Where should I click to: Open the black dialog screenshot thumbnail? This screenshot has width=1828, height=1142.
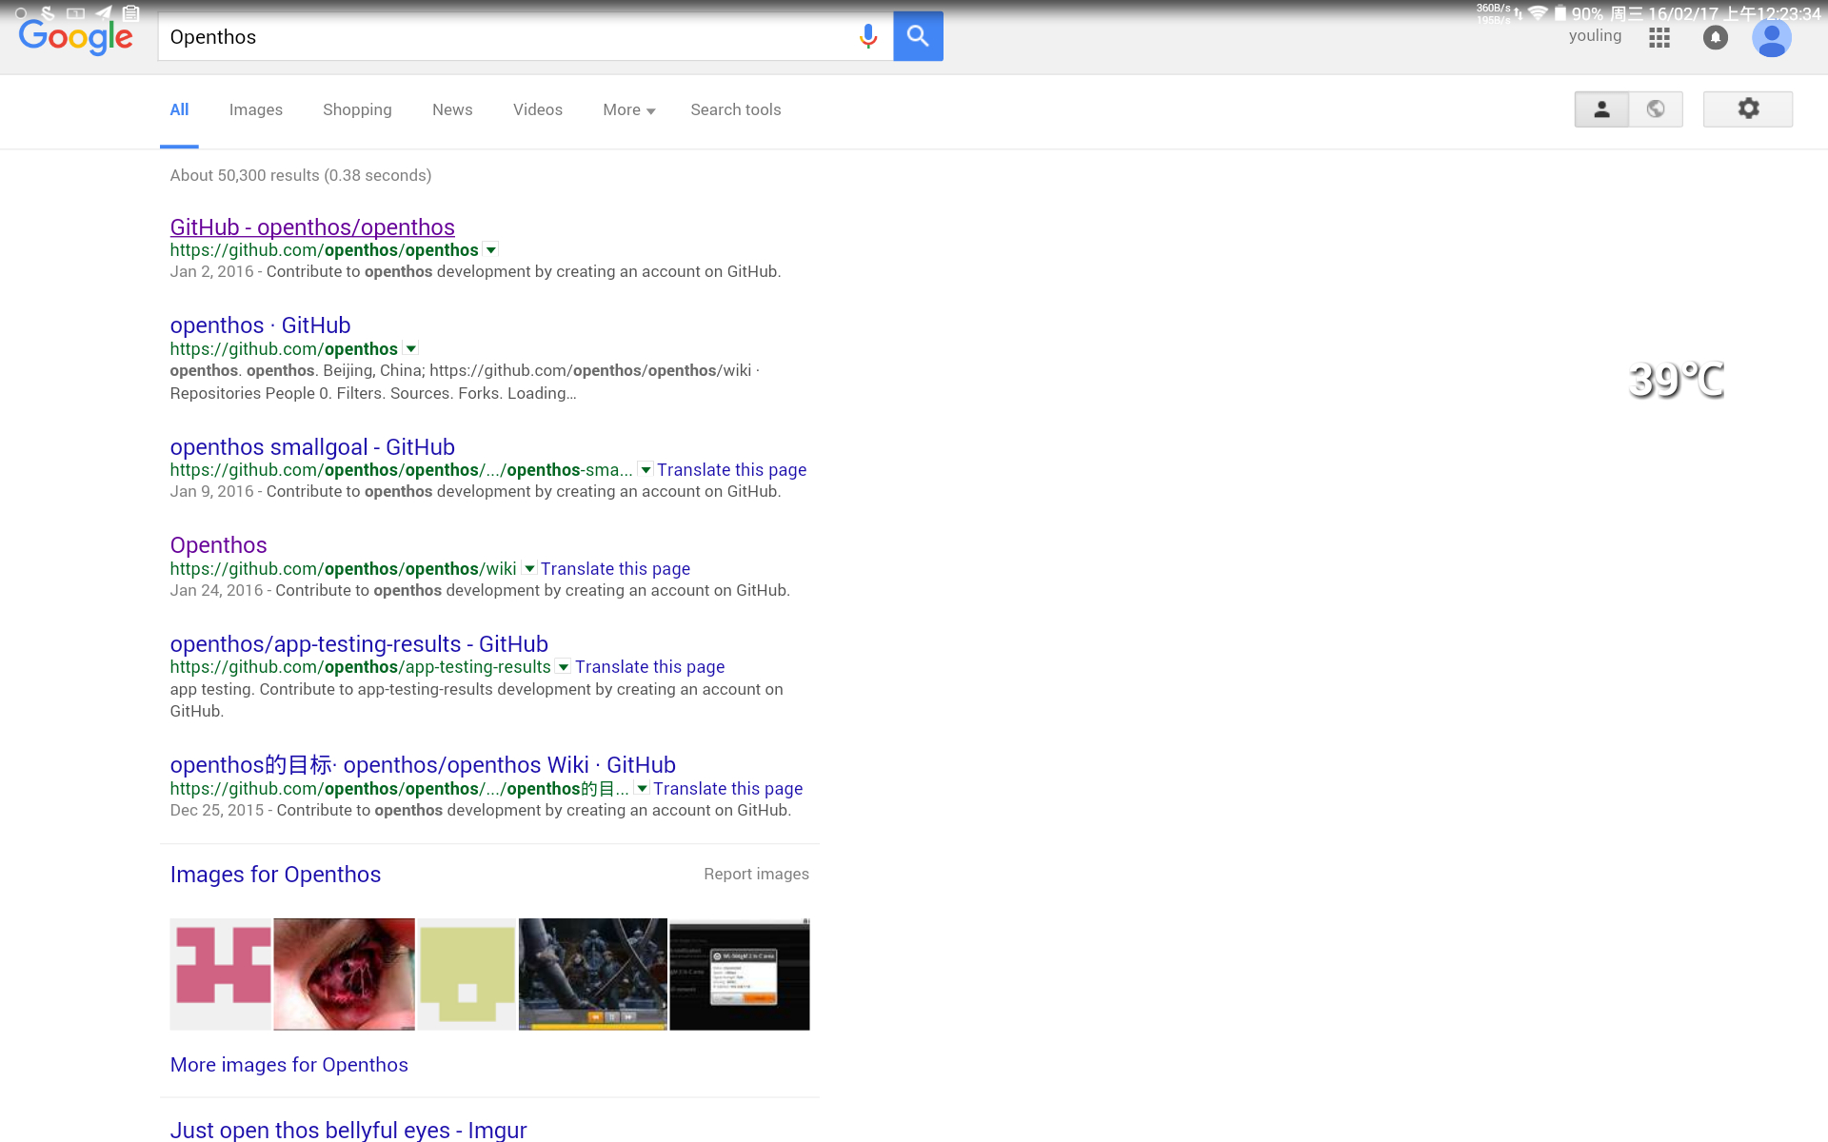point(740,974)
